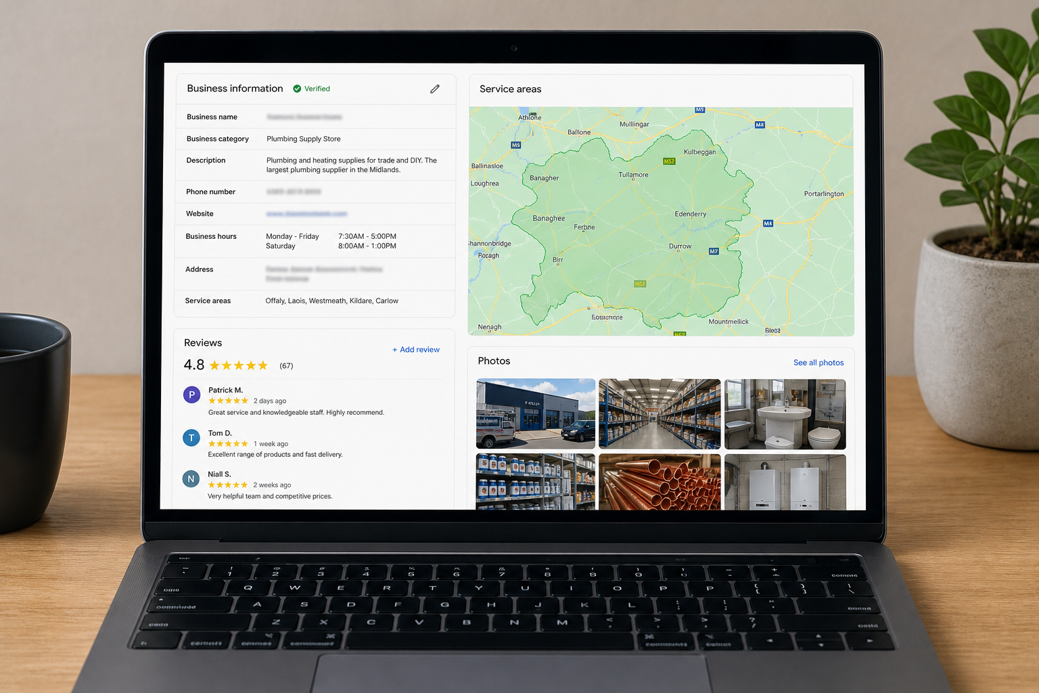Select Tom D.'s blue T avatar

pyautogui.click(x=191, y=438)
